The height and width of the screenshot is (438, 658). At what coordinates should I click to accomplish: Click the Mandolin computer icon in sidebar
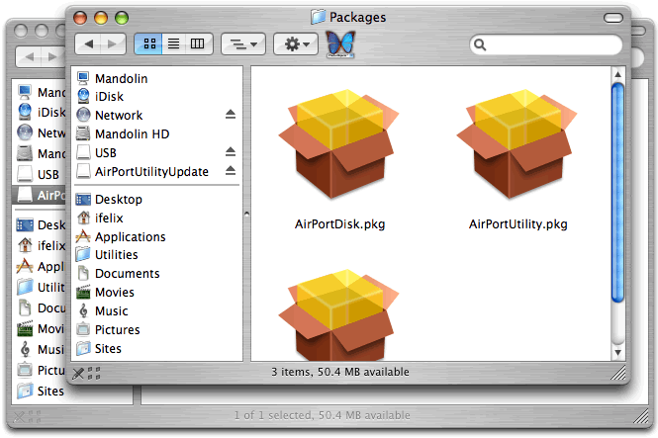83,78
